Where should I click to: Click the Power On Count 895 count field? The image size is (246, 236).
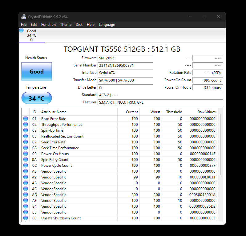tap(208, 80)
